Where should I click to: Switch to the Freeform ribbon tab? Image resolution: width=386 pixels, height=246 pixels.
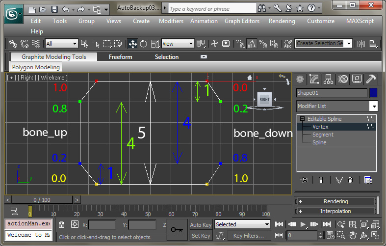click(121, 57)
